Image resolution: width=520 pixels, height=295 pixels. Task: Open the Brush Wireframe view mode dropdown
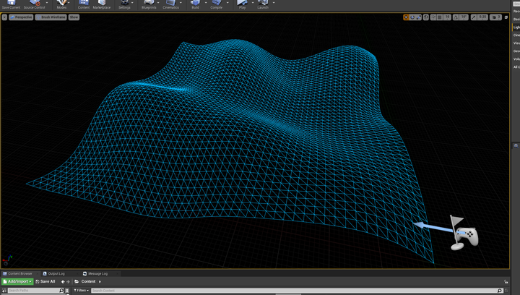(x=51, y=17)
